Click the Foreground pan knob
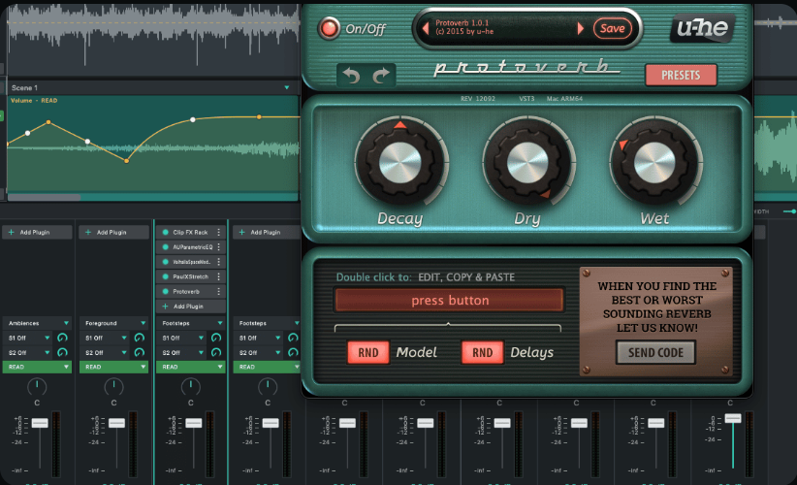This screenshot has height=485, width=797. coord(113,387)
